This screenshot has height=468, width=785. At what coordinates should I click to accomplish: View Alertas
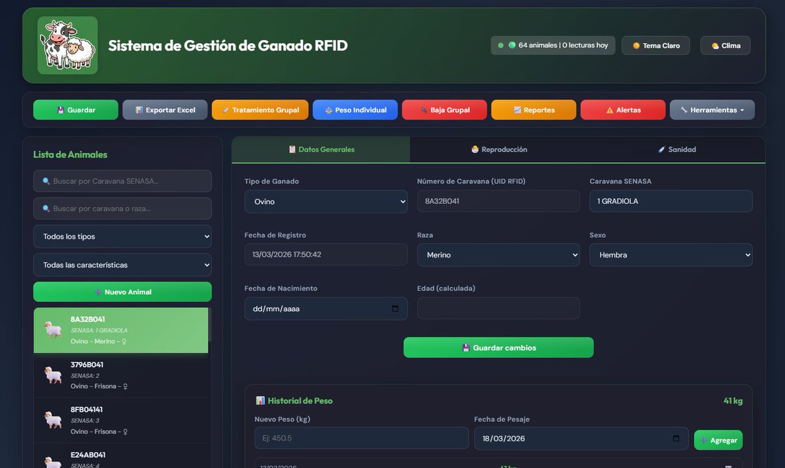(x=623, y=110)
